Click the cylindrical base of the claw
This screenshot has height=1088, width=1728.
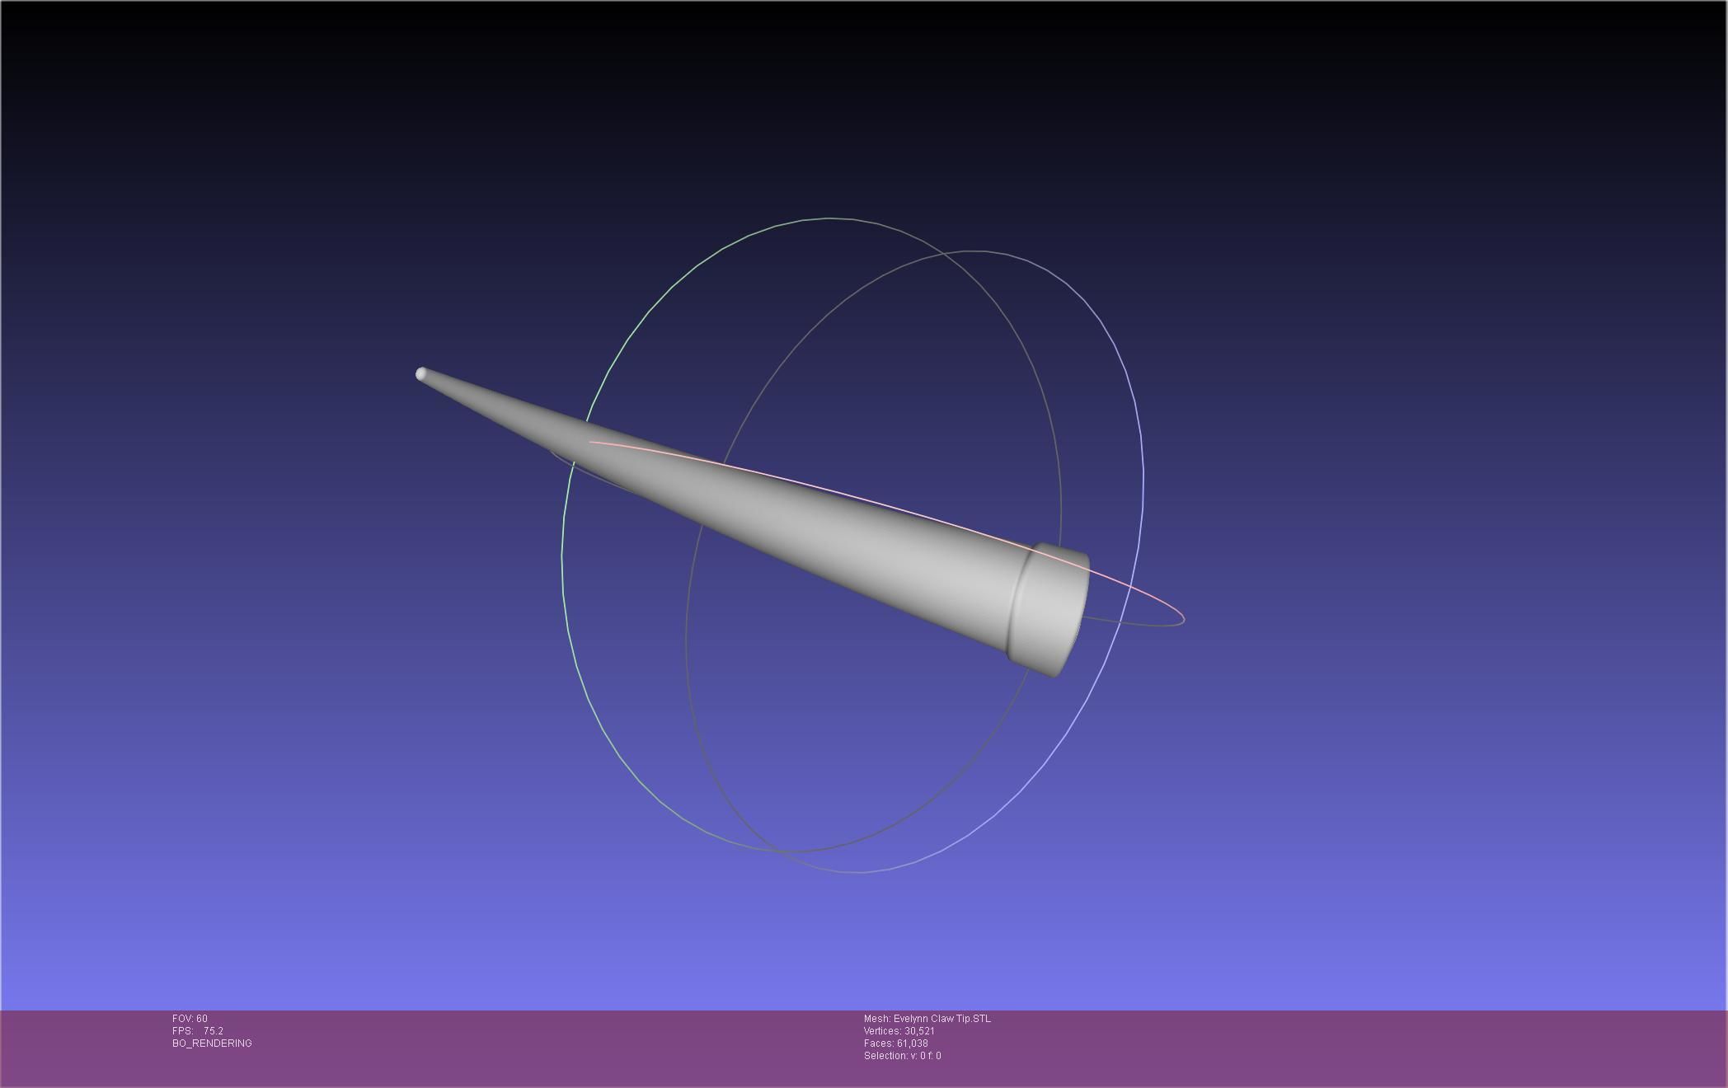pos(1049,610)
